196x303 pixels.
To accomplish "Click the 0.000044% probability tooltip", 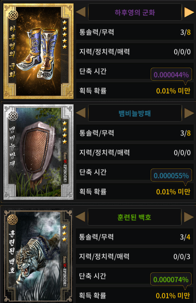I will pyautogui.click(x=171, y=74).
